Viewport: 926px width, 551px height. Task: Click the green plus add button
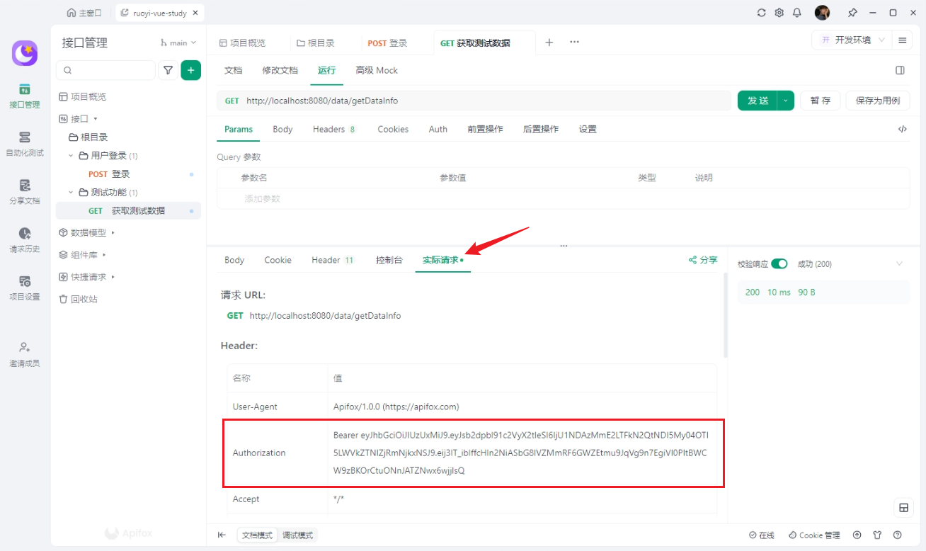tap(190, 70)
